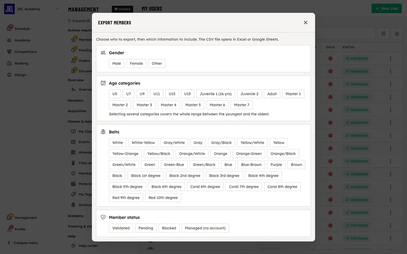Choose the Purple belt filter
The image size is (407, 254).
coord(276,164)
